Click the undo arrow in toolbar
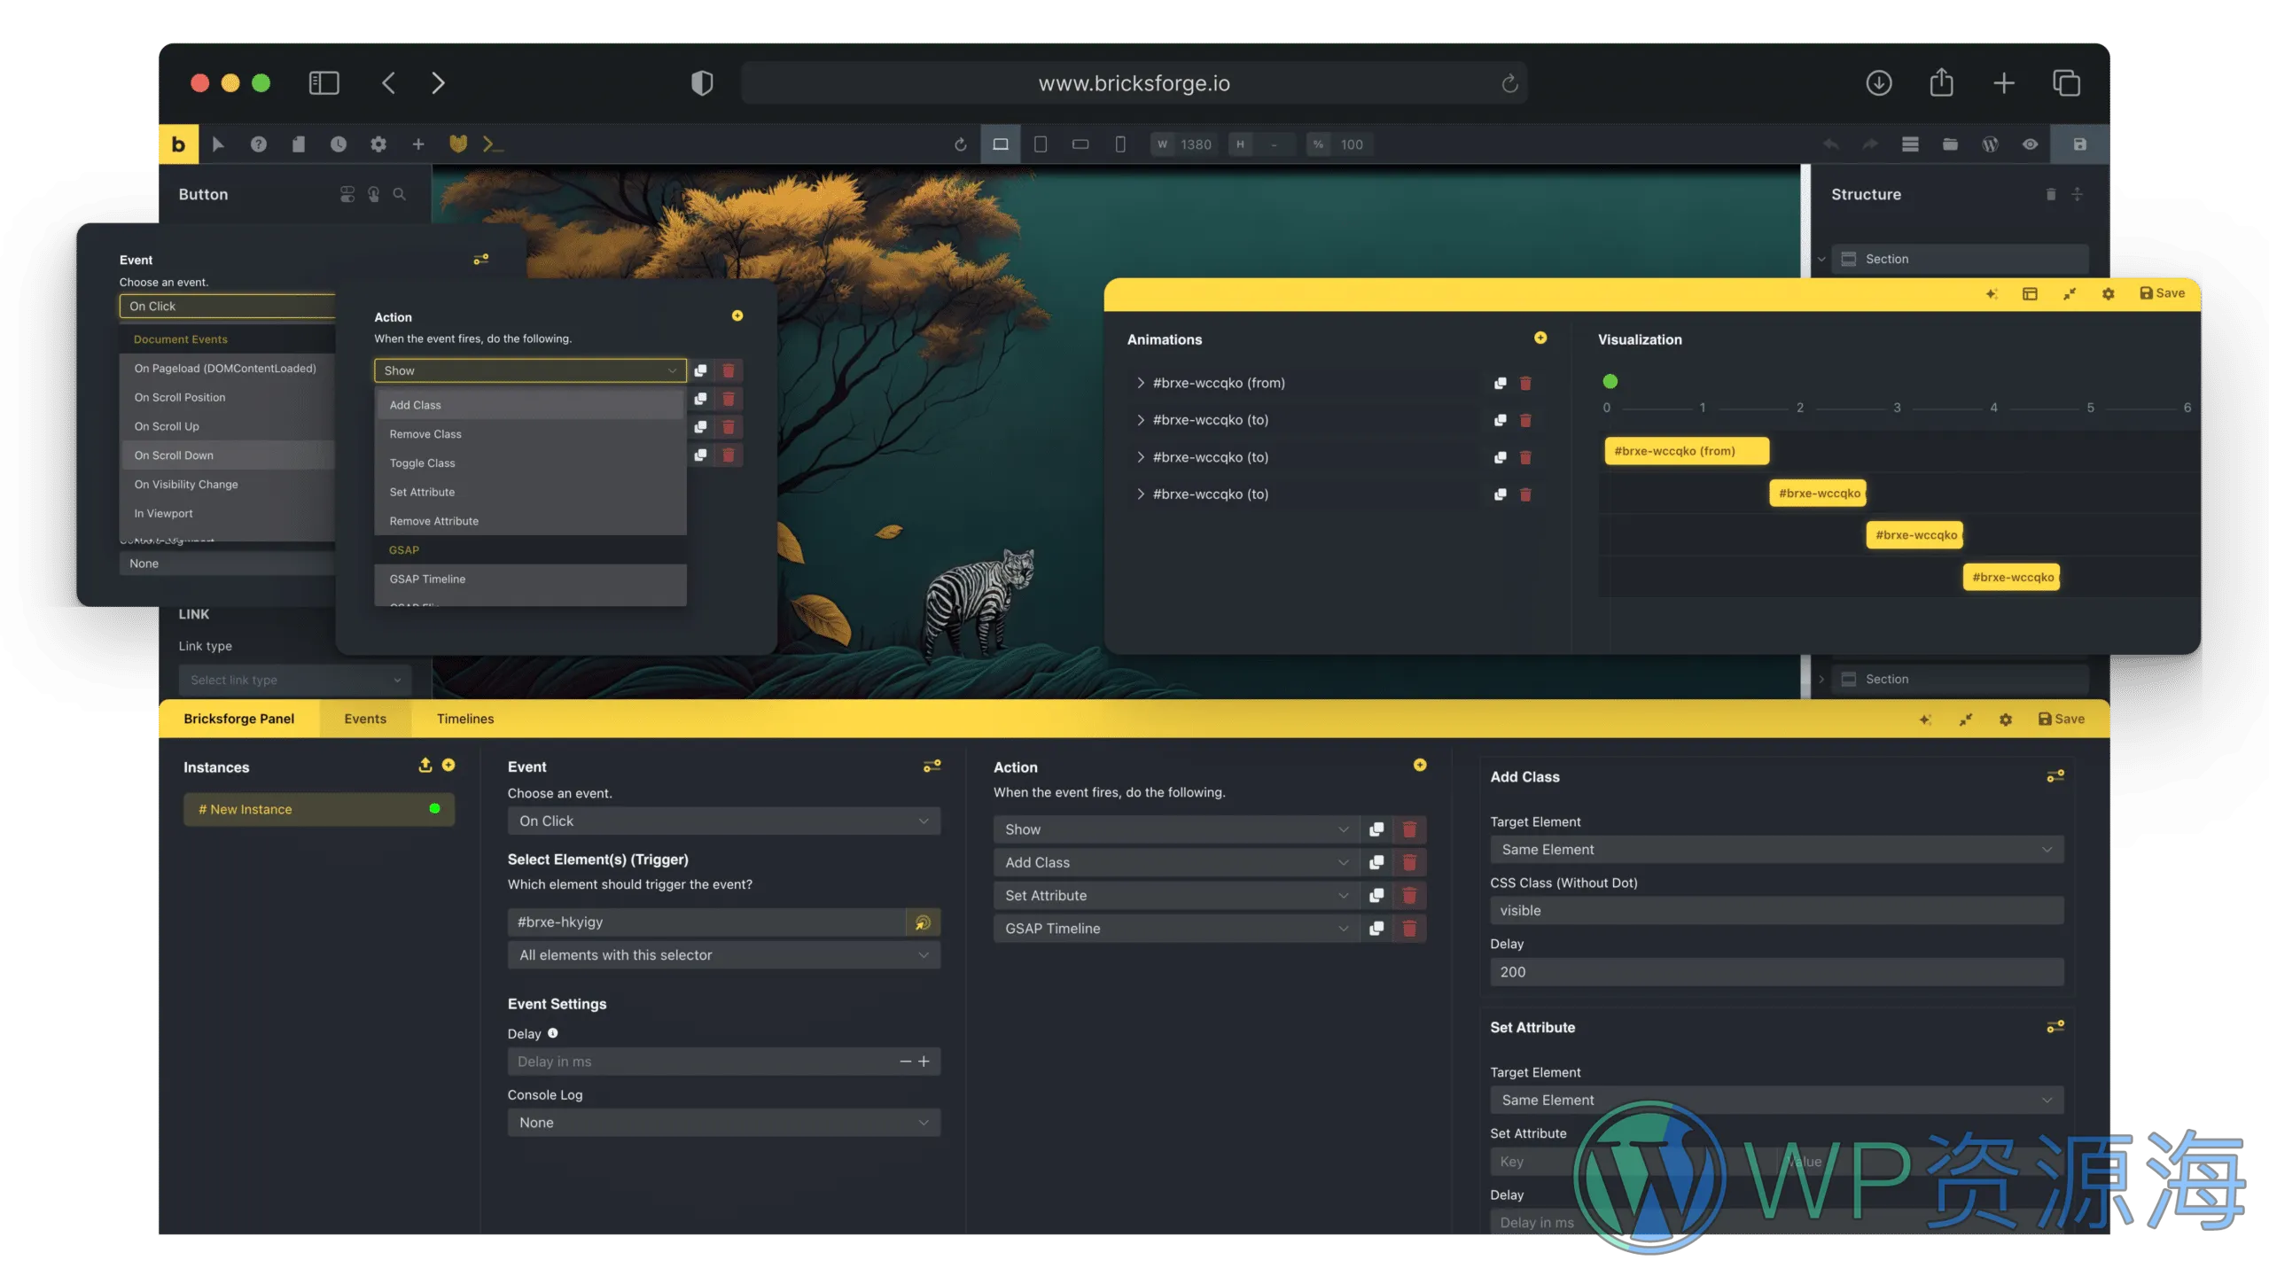 click(x=1830, y=144)
